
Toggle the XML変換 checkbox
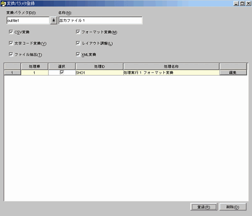78,54
